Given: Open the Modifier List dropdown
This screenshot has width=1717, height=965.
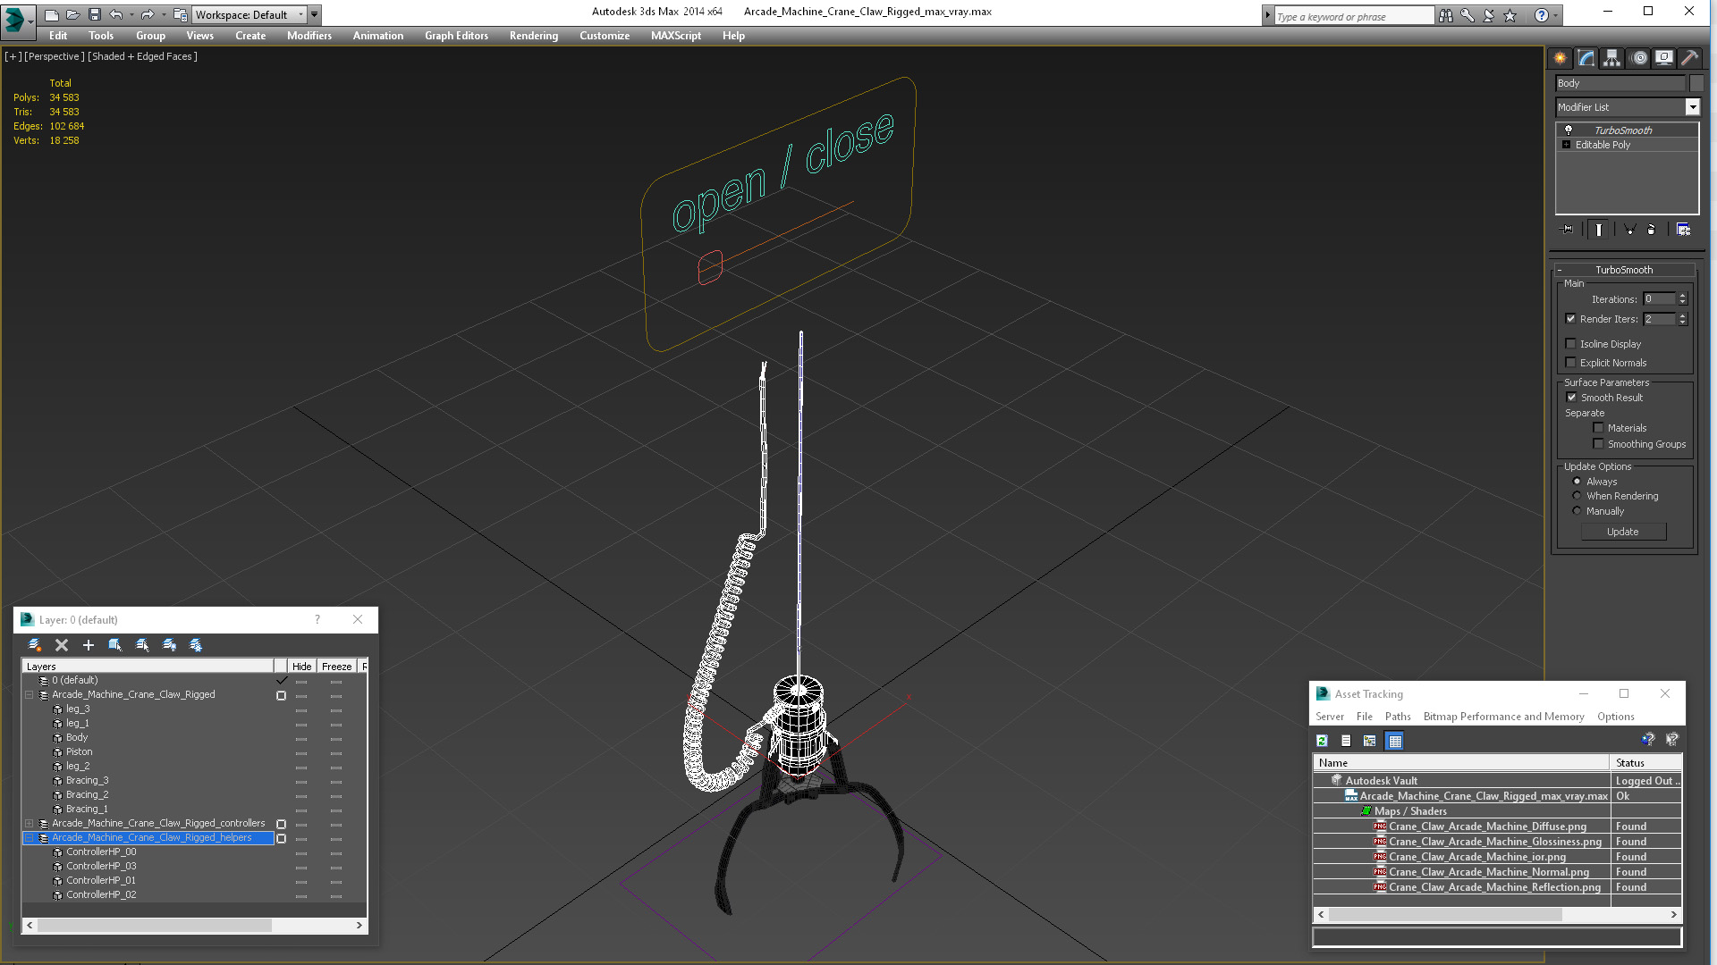Looking at the screenshot, I should (x=1692, y=107).
